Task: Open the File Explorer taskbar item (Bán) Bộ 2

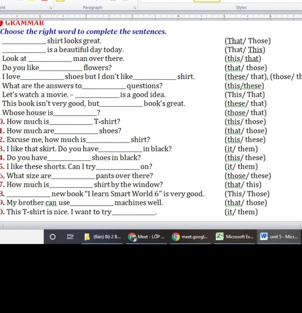Action: (102, 237)
